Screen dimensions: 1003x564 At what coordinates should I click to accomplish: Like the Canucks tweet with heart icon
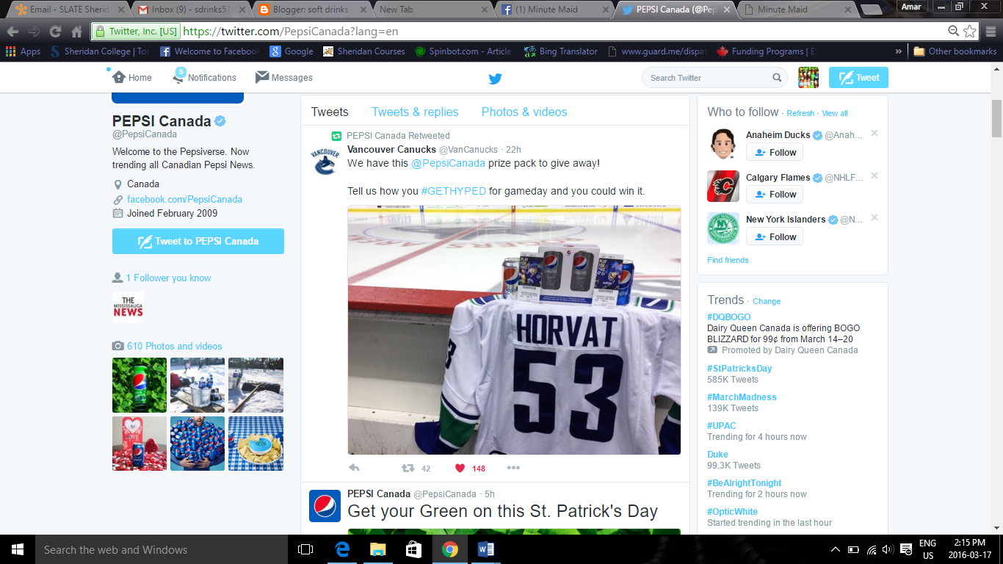click(x=460, y=468)
